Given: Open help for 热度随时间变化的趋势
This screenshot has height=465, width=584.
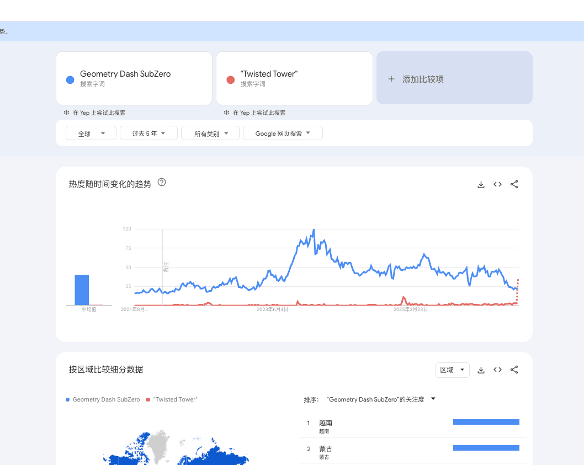Looking at the screenshot, I should pos(162,183).
